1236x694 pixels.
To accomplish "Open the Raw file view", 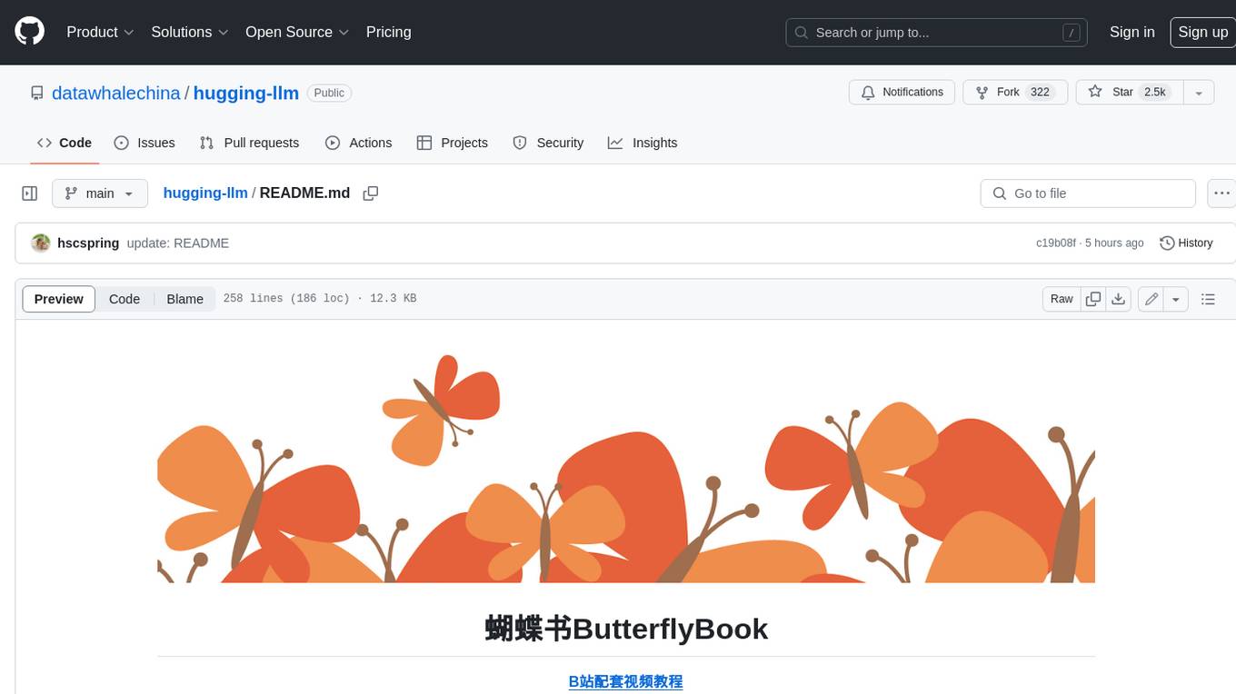I will click(1062, 299).
